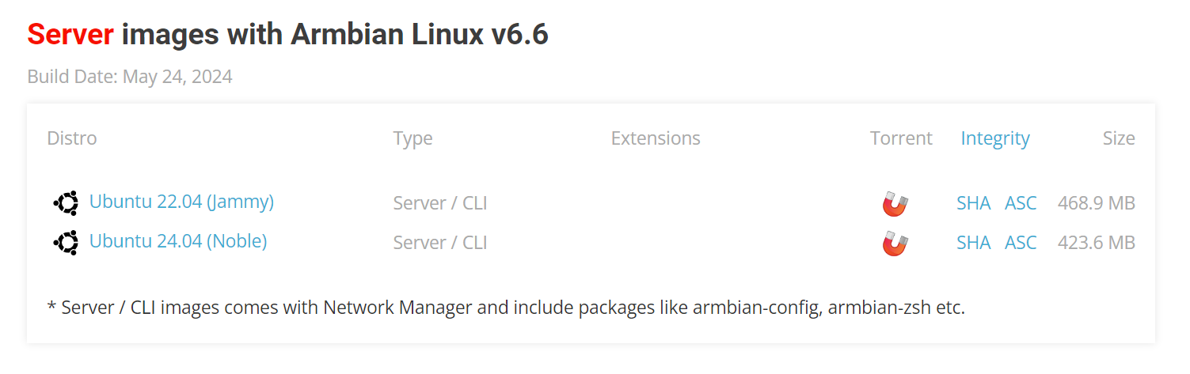Open the SHA checksum for Noble image
1190x374 pixels.
(x=974, y=243)
